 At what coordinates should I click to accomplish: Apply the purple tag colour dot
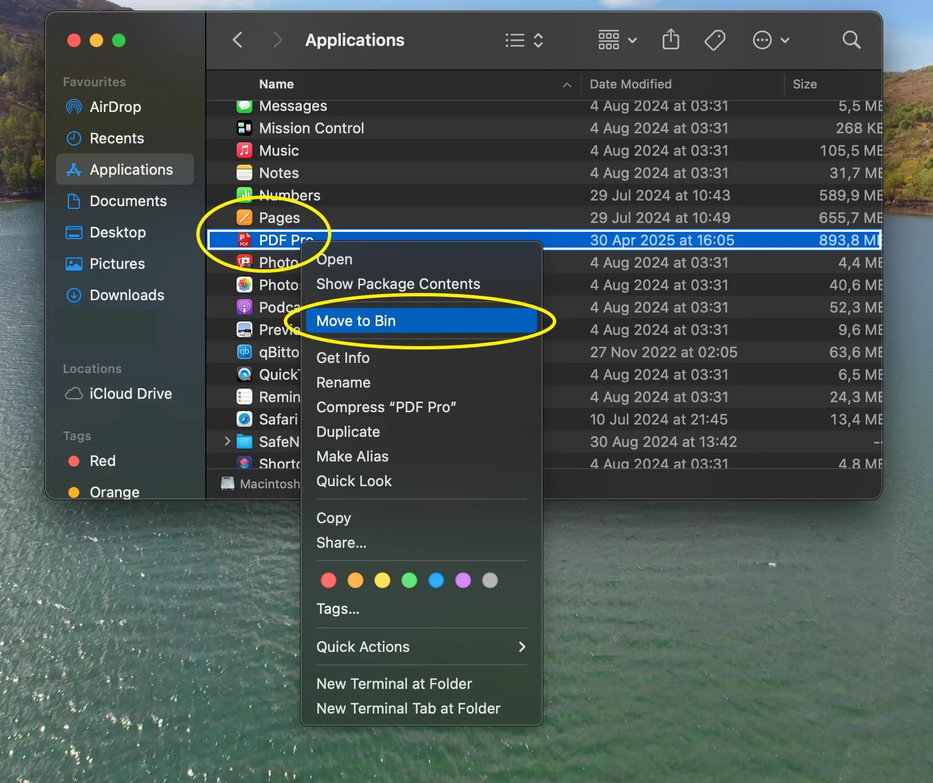[x=463, y=580]
